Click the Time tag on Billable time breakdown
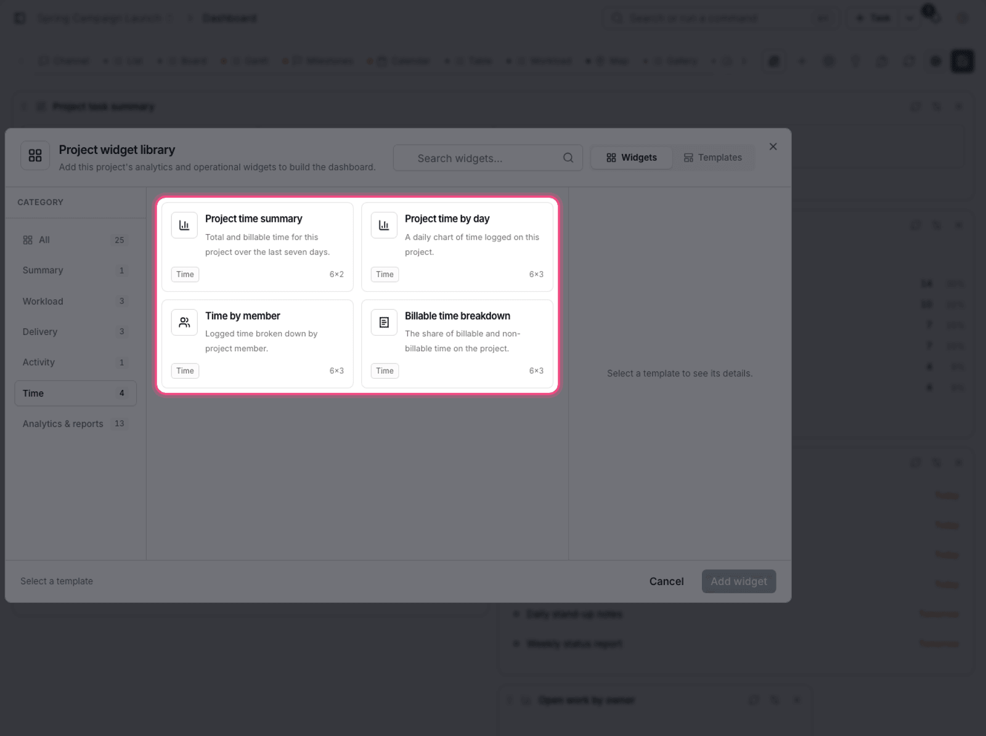The height and width of the screenshot is (736, 986). (x=385, y=371)
